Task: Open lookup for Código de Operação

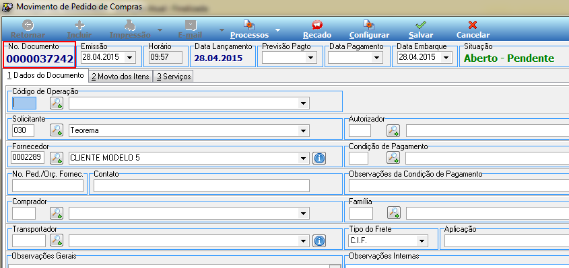Action: pyautogui.click(x=57, y=103)
